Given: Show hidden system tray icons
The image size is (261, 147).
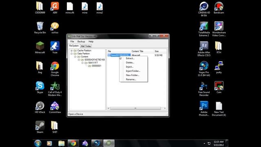Looking at the screenshot, I should point(204,143).
